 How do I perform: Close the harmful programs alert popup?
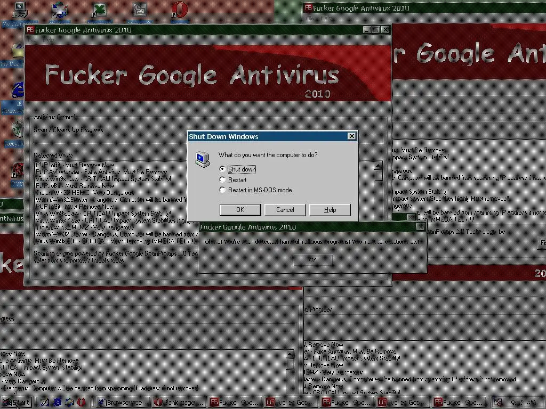click(x=421, y=227)
